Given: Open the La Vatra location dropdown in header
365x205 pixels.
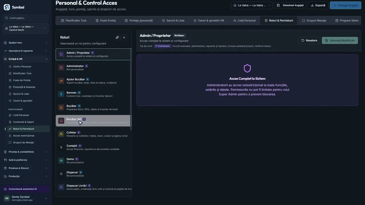Looking at the screenshot, I should click(x=252, y=5).
